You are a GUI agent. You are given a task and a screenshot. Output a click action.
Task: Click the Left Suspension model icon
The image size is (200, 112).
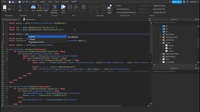coord(163,37)
